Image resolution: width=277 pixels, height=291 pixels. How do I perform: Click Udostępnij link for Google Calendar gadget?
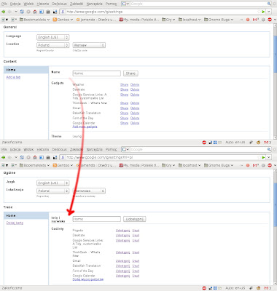(122, 276)
